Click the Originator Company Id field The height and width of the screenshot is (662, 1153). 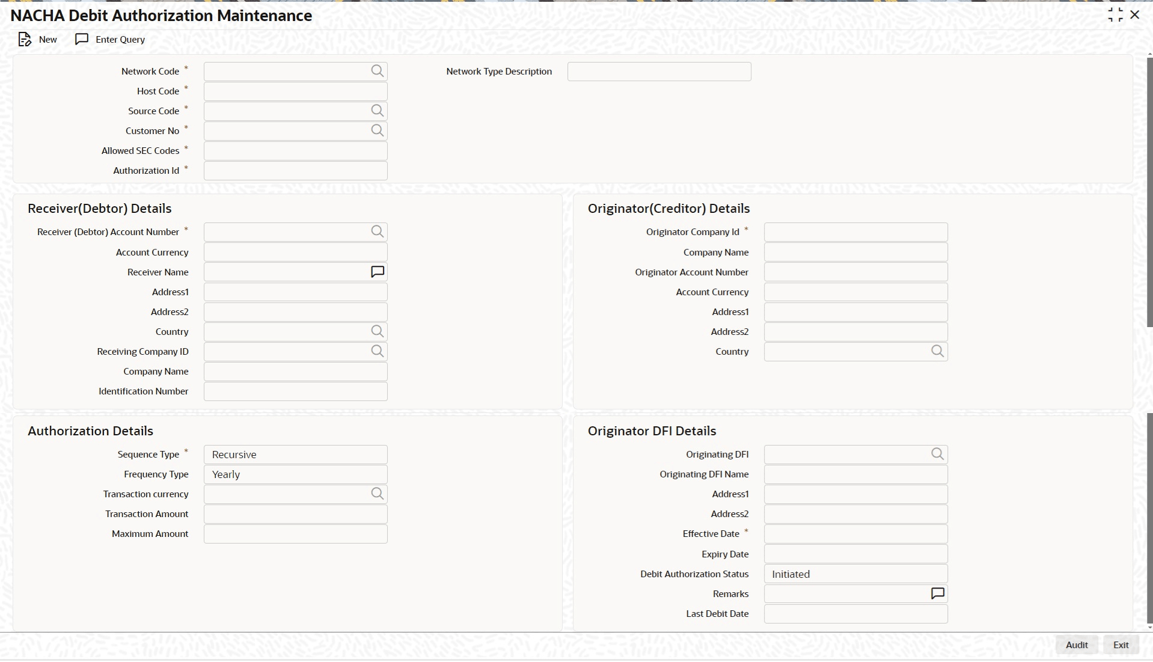[x=856, y=232]
